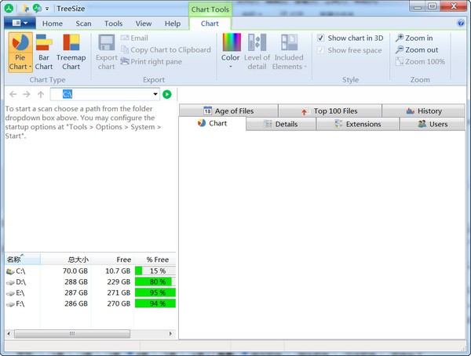Show the Age of Files tab
Viewport: 471px width, 356px height.
pos(228,111)
